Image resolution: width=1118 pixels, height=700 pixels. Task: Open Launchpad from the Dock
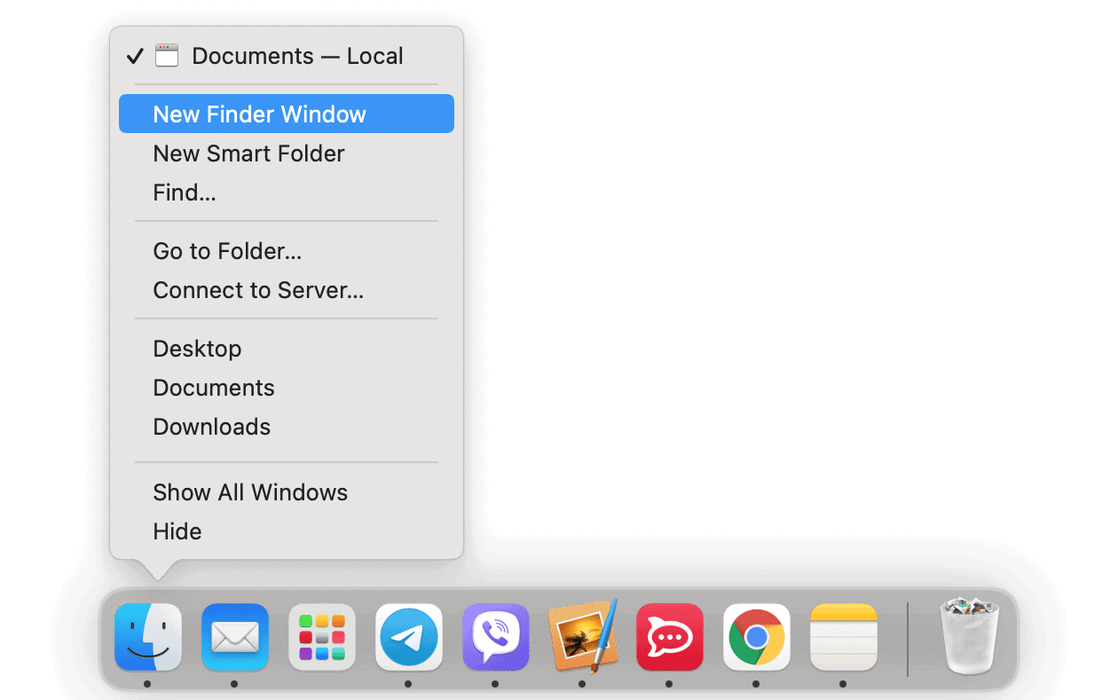[x=322, y=637]
